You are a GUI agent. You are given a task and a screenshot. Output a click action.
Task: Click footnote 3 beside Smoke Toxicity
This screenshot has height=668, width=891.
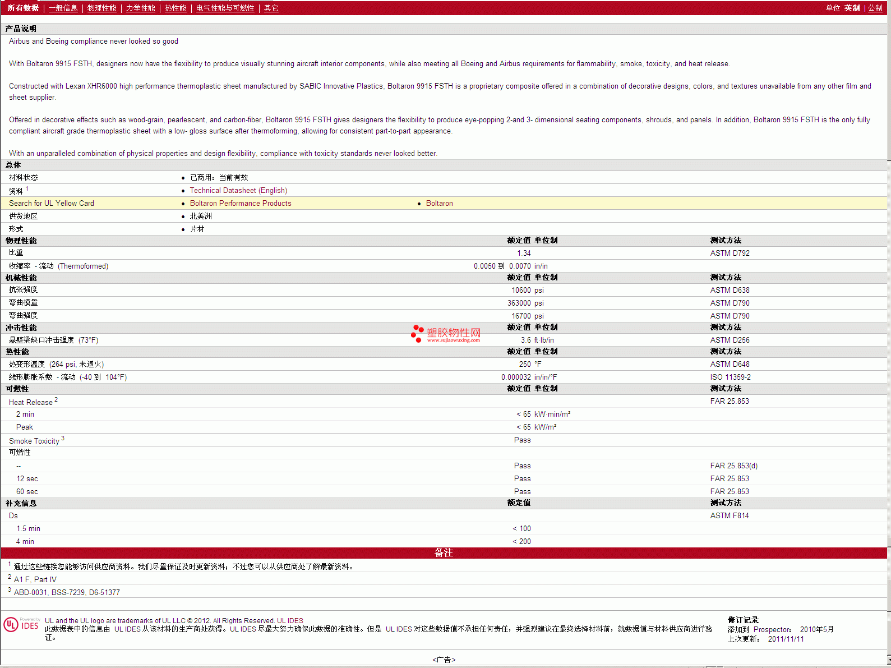[x=63, y=438]
